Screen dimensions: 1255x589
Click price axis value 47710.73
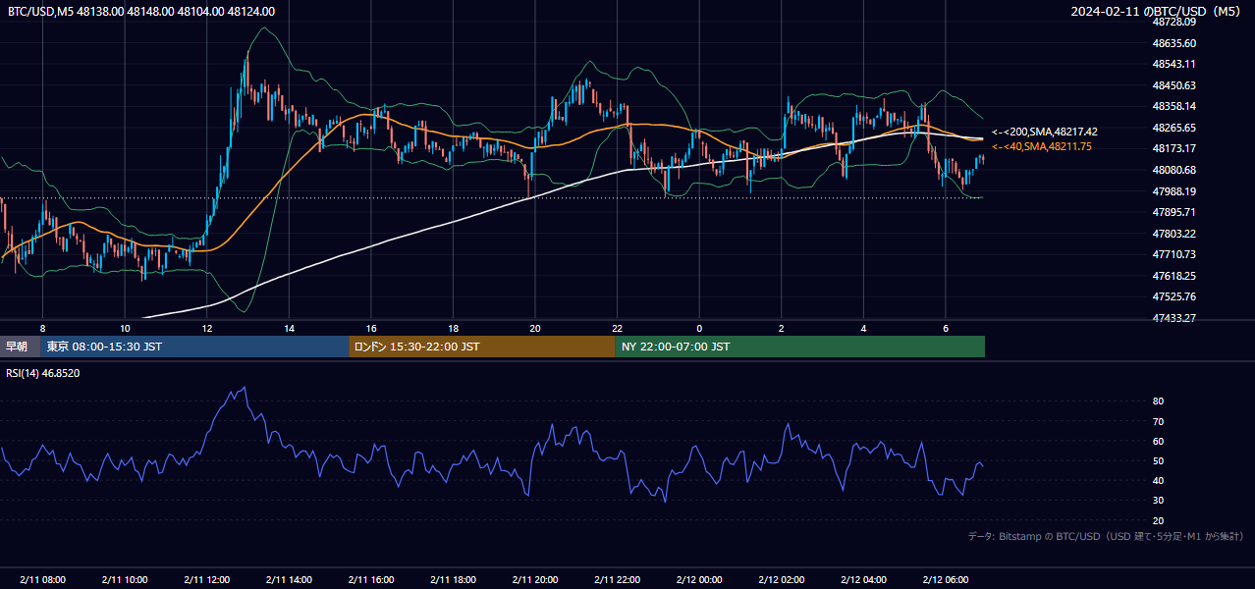click(x=1174, y=254)
